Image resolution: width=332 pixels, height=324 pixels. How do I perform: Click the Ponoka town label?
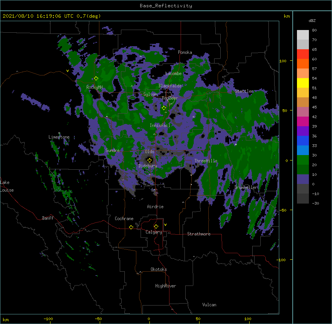click(185, 52)
